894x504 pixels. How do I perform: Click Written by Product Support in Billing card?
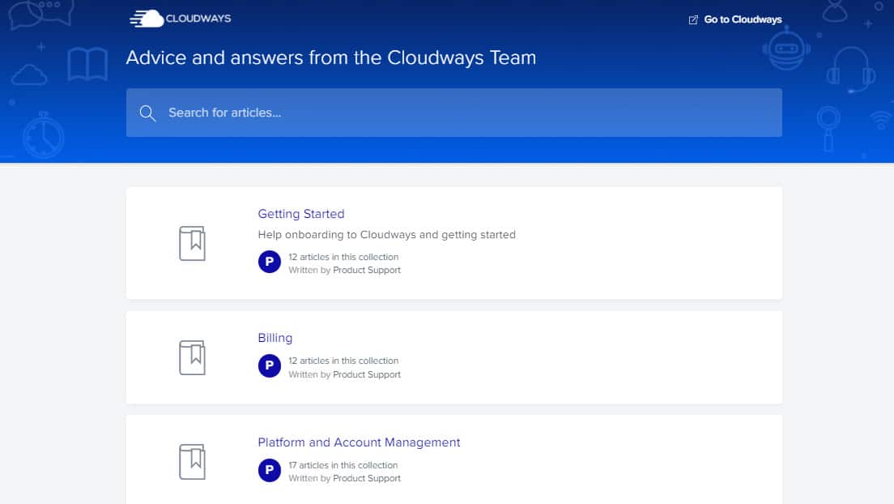(x=344, y=374)
